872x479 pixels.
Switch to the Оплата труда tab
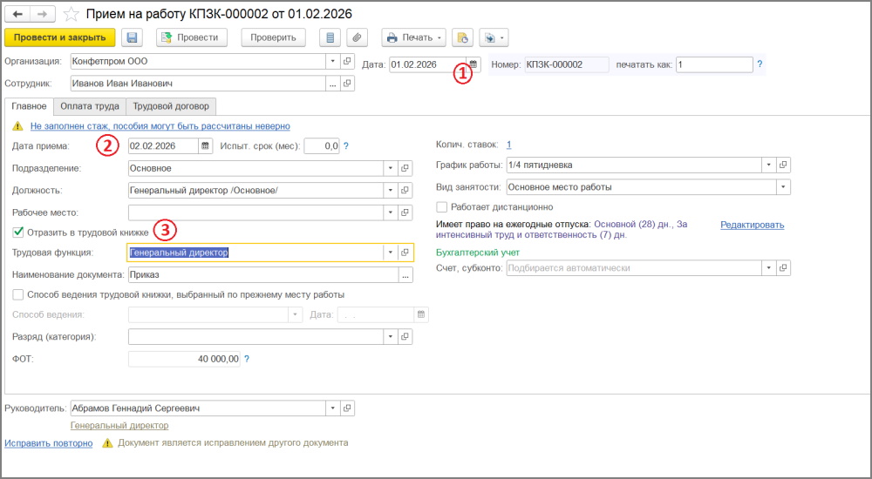(x=90, y=106)
